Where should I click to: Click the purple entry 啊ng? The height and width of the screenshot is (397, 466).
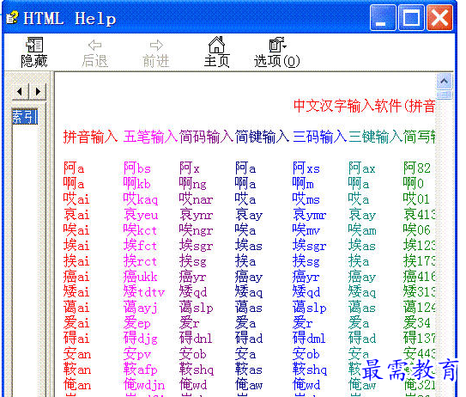point(192,184)
